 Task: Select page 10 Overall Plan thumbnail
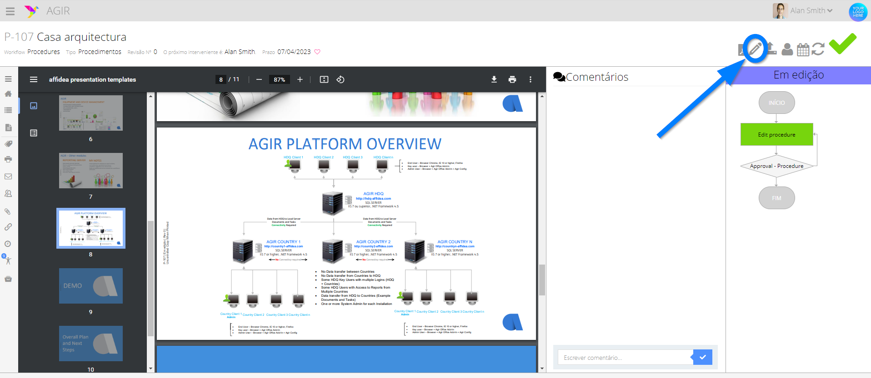pos(91,344)
